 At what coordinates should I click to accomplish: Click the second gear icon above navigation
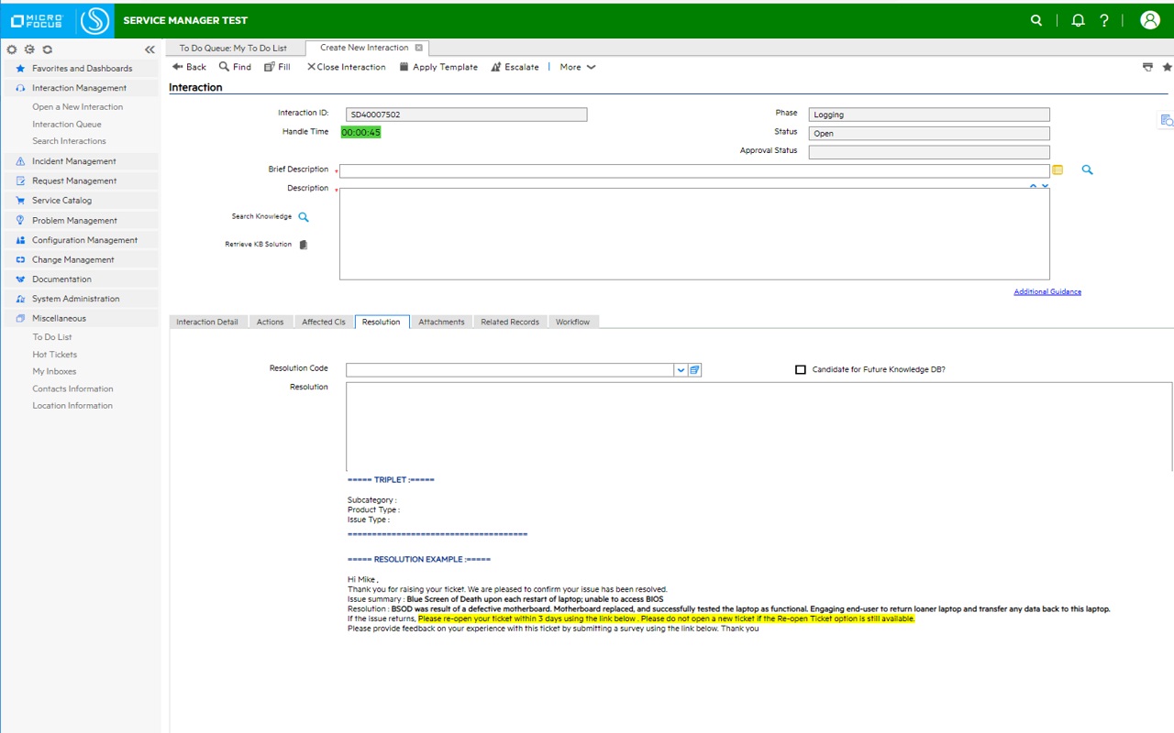pyautogui.click(x=29, y=49)
